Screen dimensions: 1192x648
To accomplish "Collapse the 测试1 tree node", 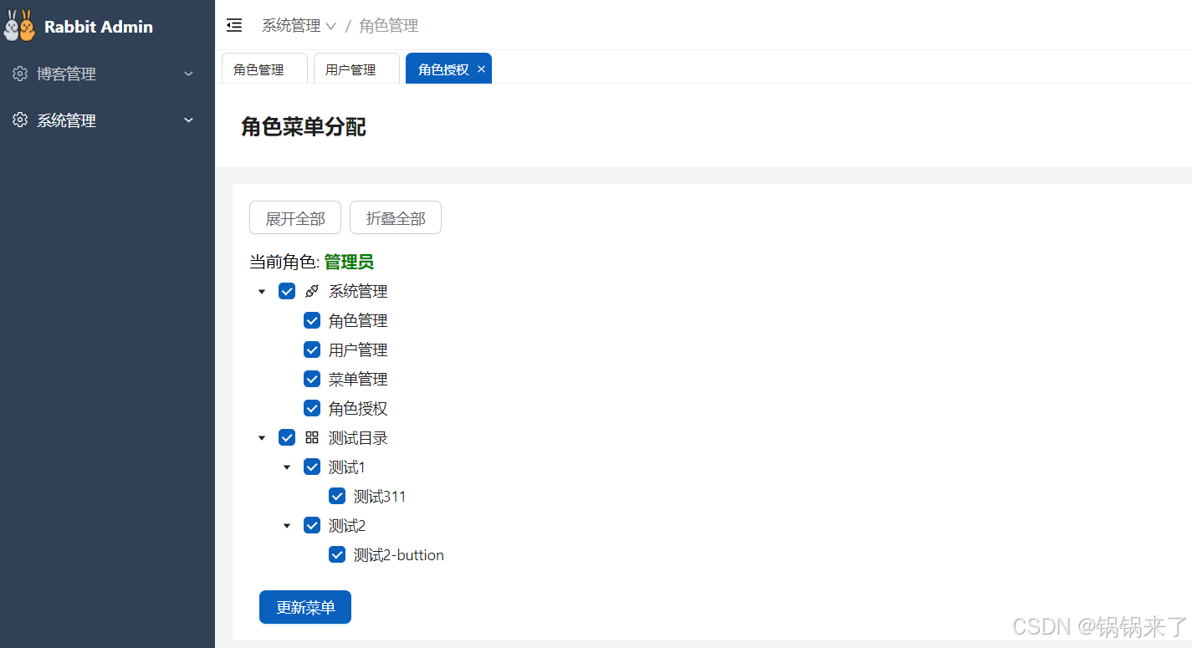I will [x=287, y=467].
